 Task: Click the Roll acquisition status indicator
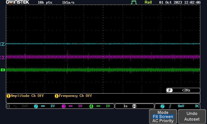148,2
